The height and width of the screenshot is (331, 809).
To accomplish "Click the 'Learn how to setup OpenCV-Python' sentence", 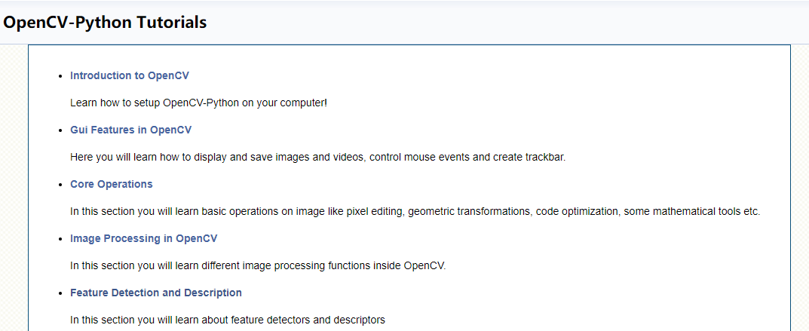I will coord(198,103).
